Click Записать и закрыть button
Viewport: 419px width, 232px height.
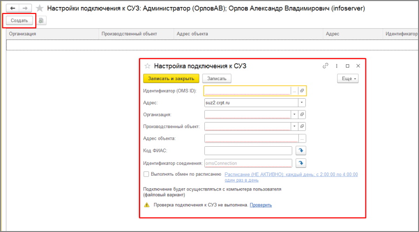tap(171, 79)
